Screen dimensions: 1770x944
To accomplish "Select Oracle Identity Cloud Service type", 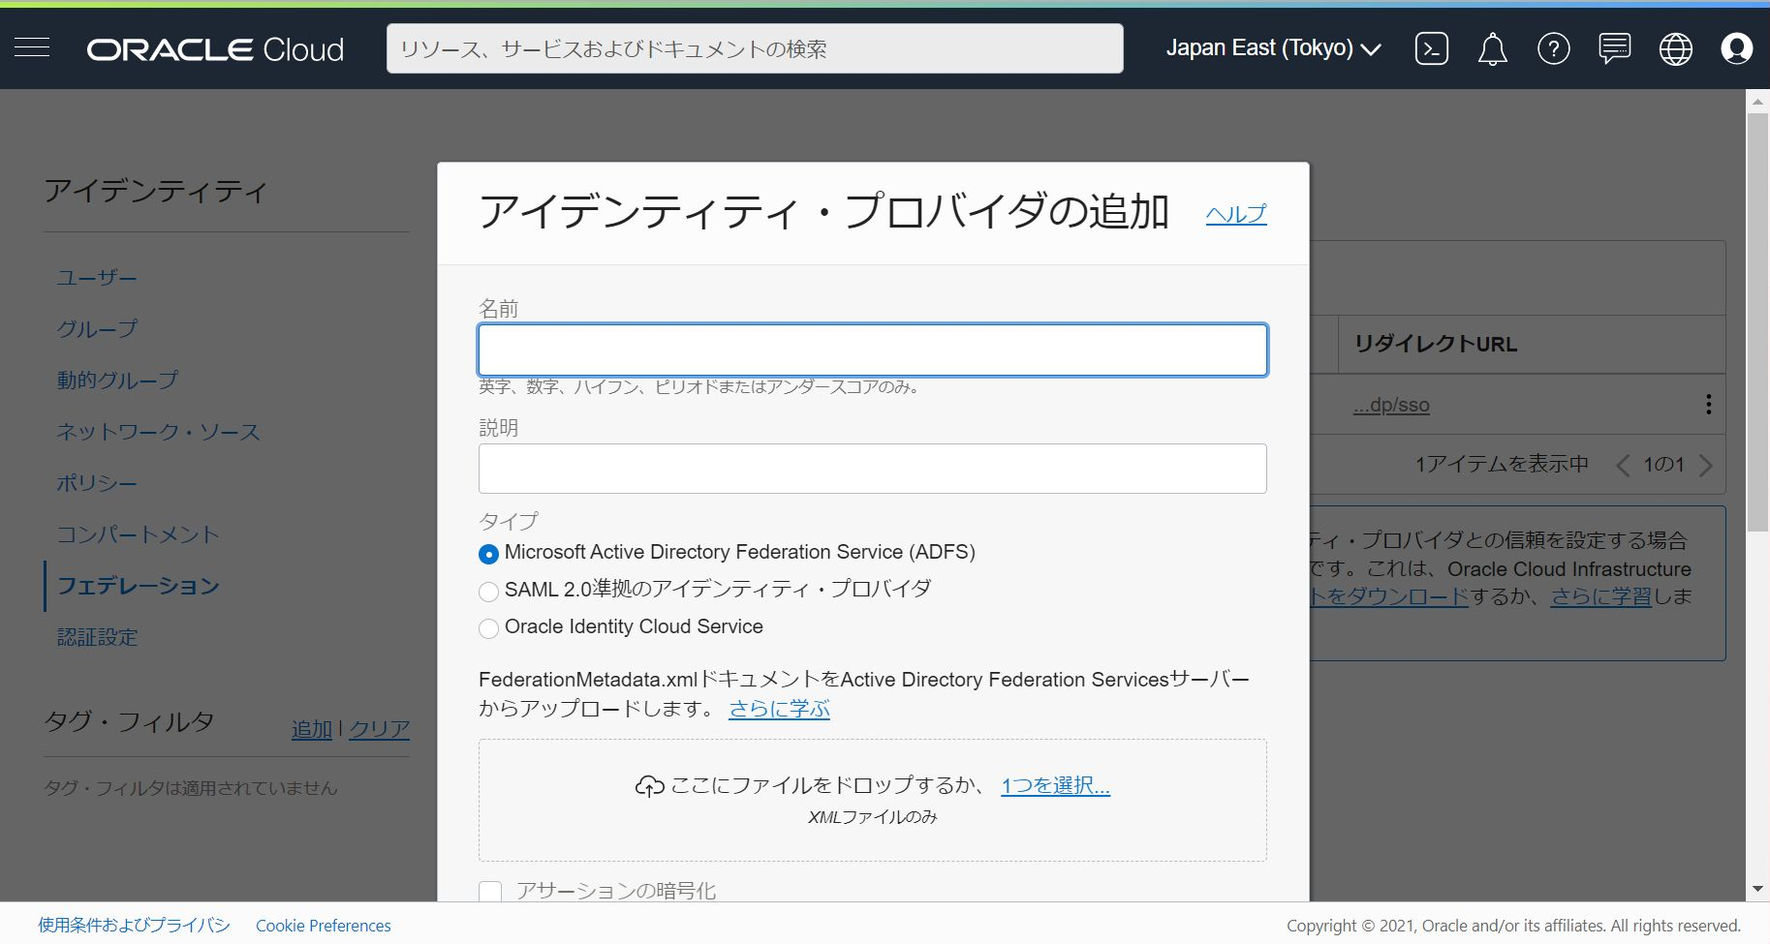I will (489, 628).
